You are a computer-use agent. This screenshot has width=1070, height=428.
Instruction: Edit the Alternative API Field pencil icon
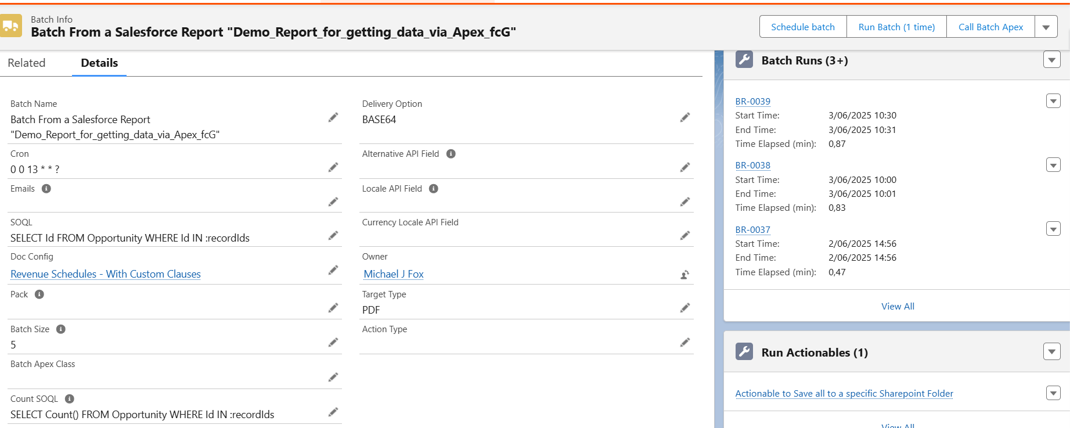pyautogui.click(x=685, y=167)
